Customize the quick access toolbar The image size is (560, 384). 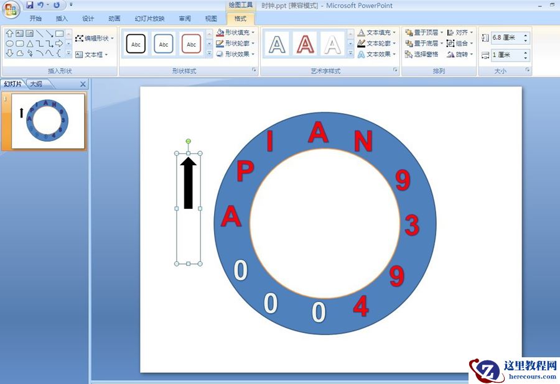coord(71,5)
